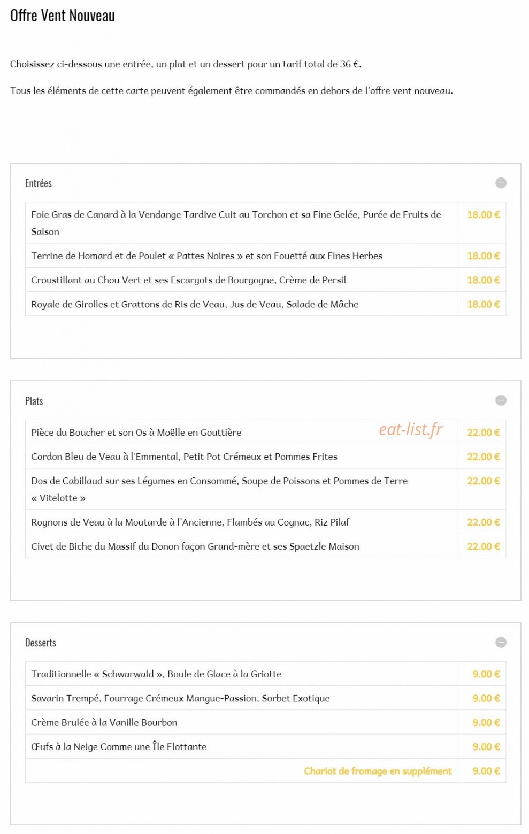Choose Dos de Cabillaud dish
This screenshot has height=834, width=529.
tap(265, 489)
